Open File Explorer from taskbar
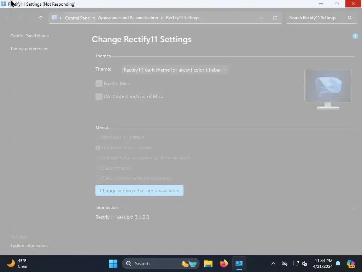This screenshot has height=272, width=362. 208,263
